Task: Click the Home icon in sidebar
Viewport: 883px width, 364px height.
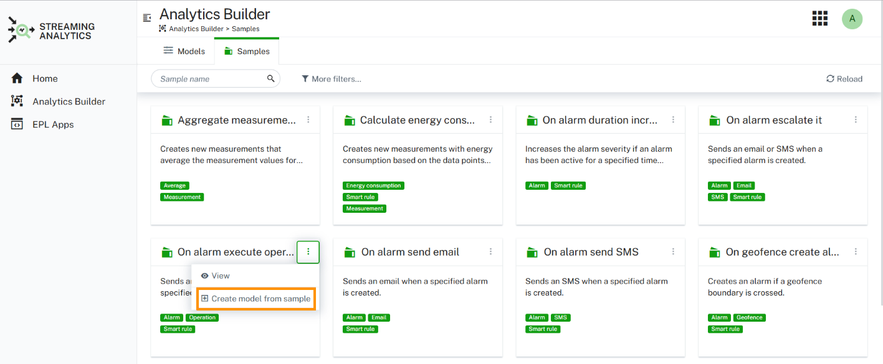Action: 17,78
